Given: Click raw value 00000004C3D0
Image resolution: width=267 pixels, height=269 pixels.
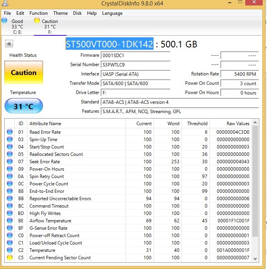Looking at the screenshot, I should [233, 132].
